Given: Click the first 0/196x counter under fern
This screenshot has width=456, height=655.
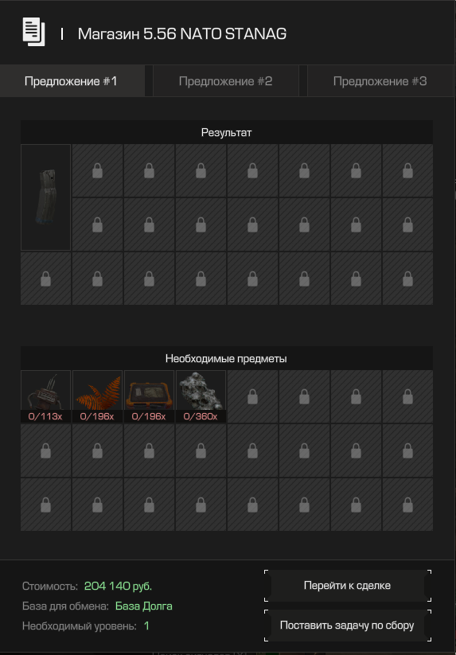Looking at the screenshot, I should coord(97,416).
